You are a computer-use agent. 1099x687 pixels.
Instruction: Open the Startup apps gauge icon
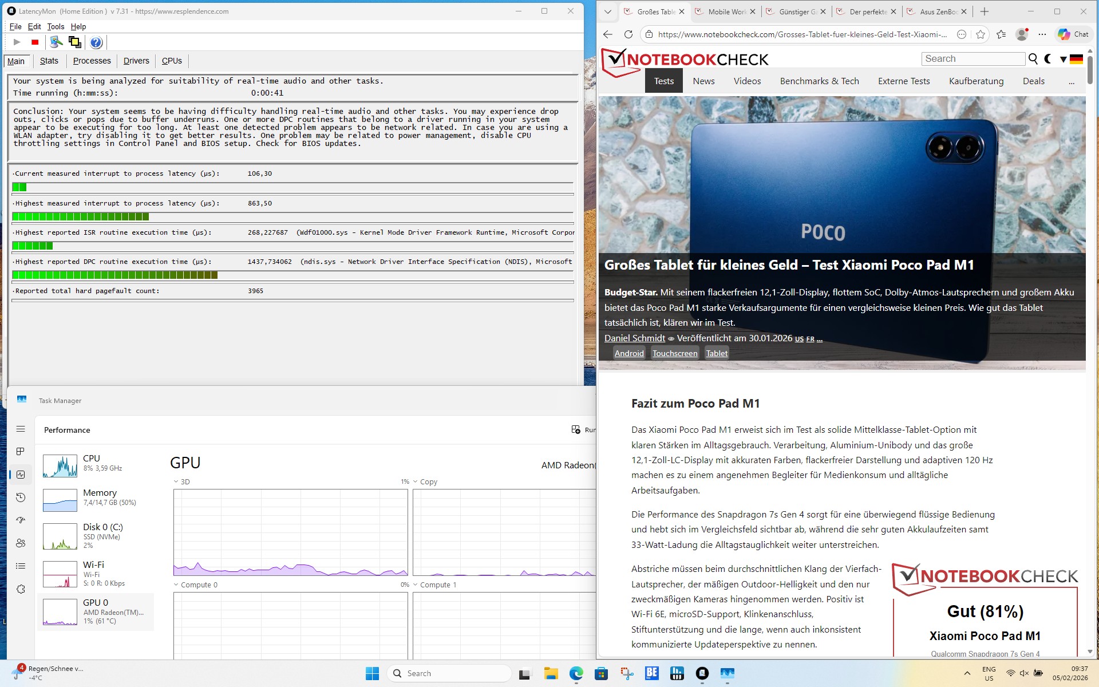[21, 520]
